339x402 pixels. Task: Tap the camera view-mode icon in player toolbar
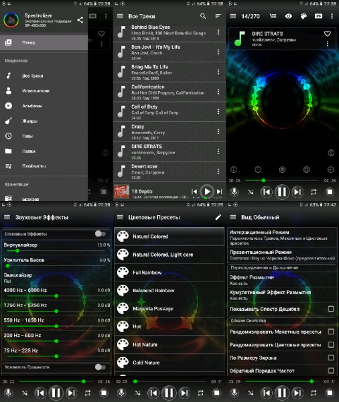[x=318, y=16]
